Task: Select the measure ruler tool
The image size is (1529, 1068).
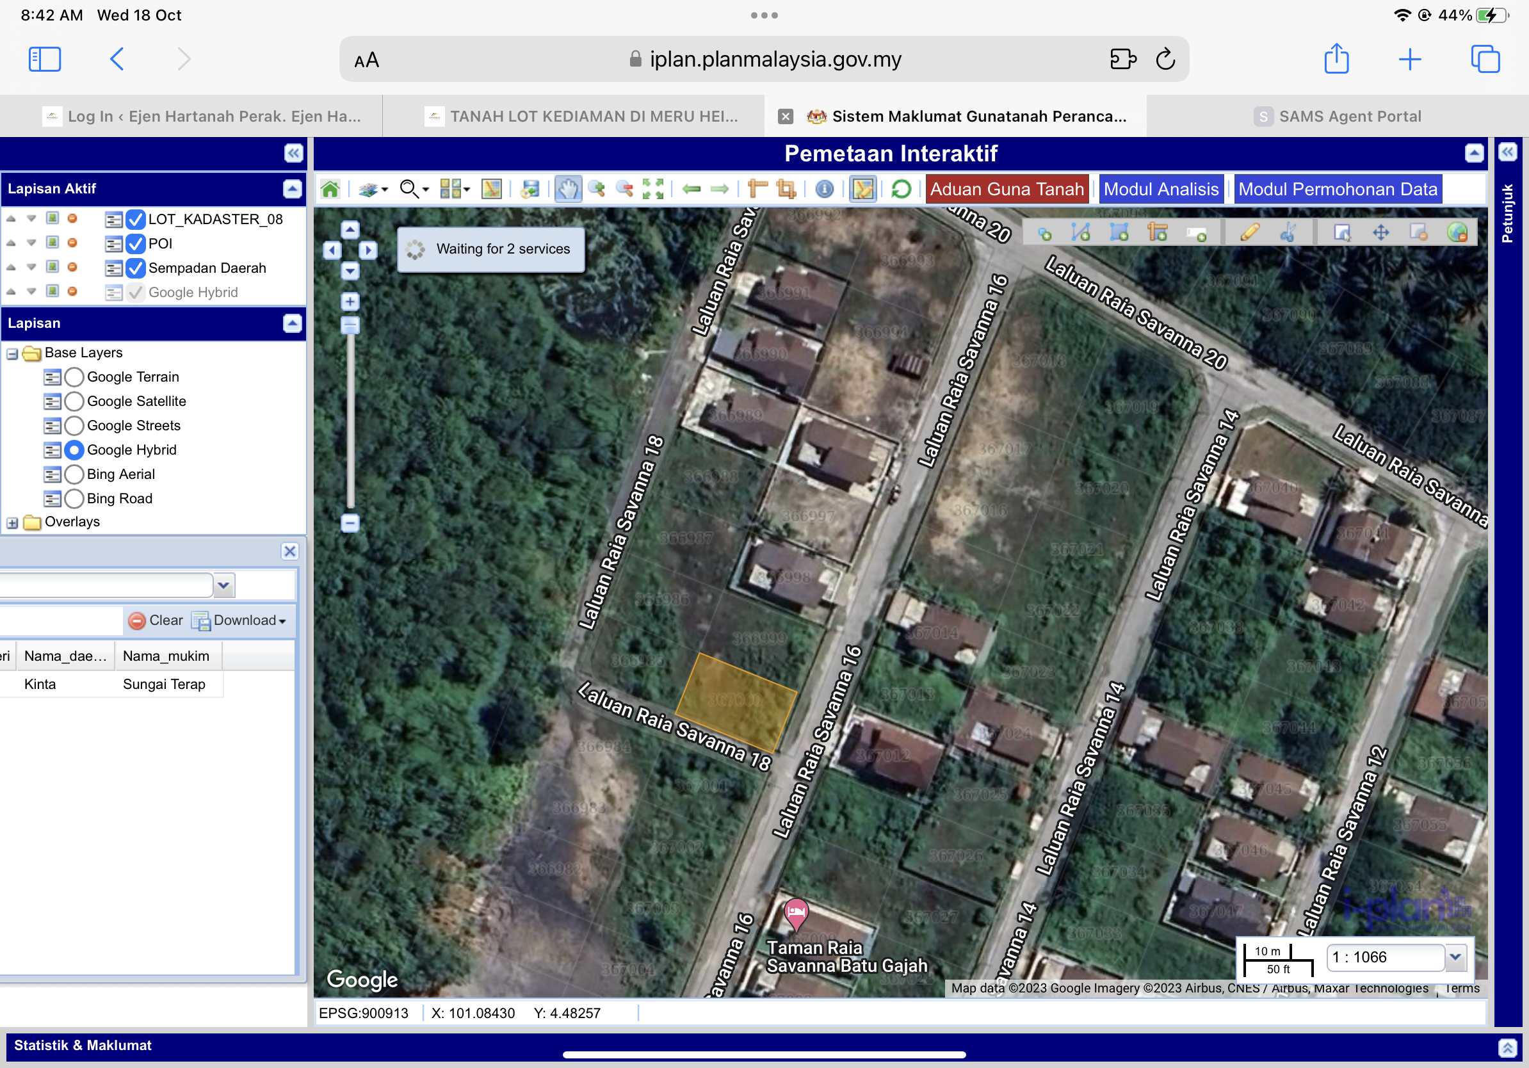Action: pyautogui.click(x=757, y=190)
